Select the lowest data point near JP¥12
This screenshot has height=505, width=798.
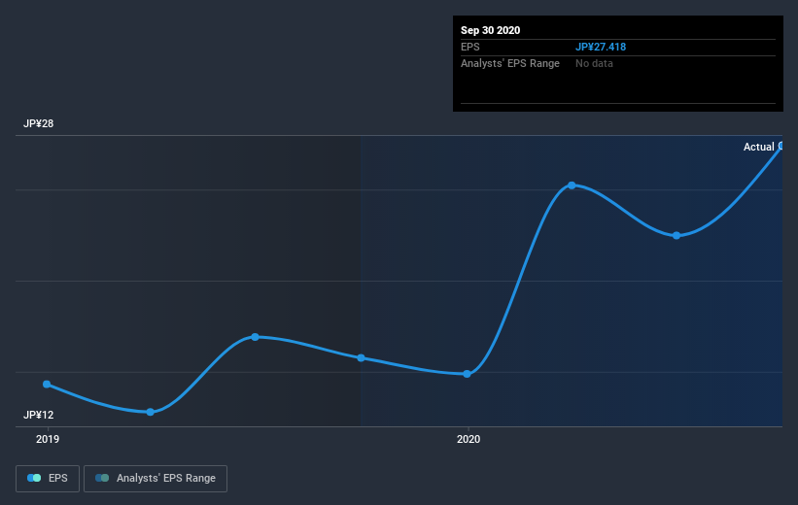coord(150,412)
